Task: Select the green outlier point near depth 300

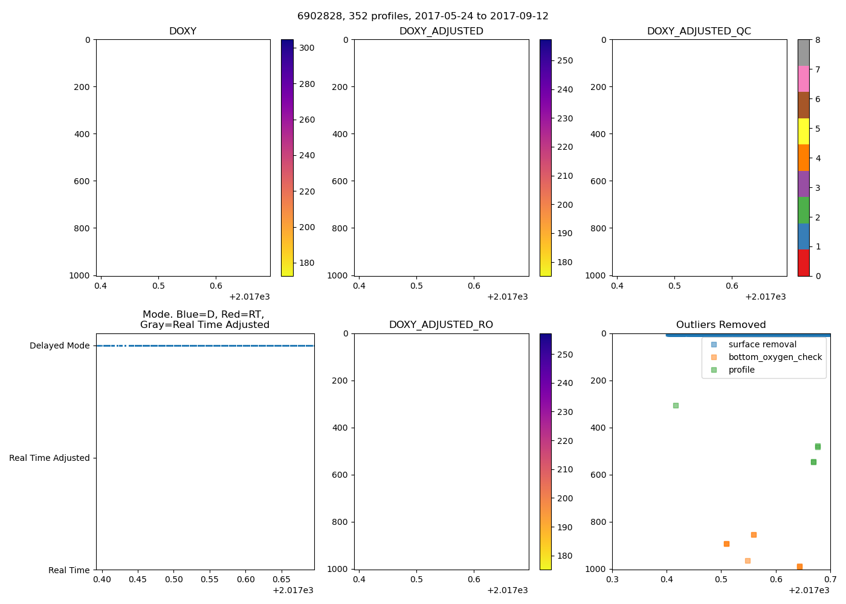Action: [x=676, y=405]
